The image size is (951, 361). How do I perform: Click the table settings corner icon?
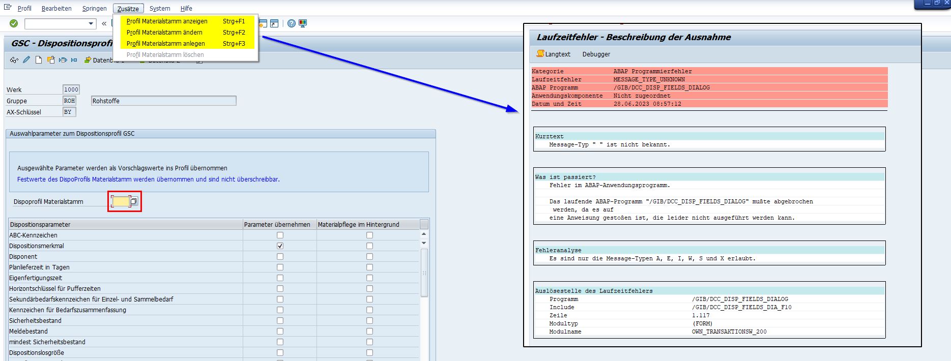(424, 224)
